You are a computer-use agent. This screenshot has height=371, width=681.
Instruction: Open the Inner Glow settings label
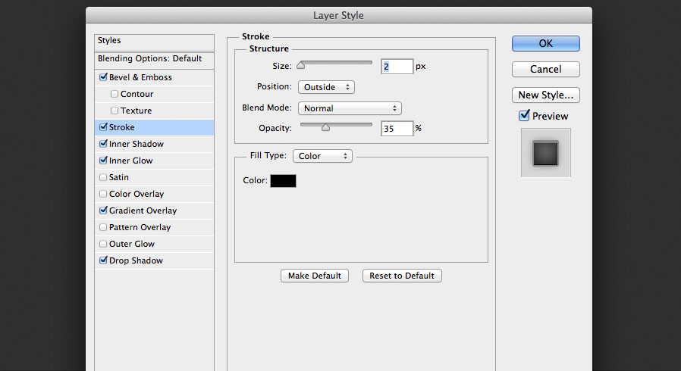click(130, 161)
